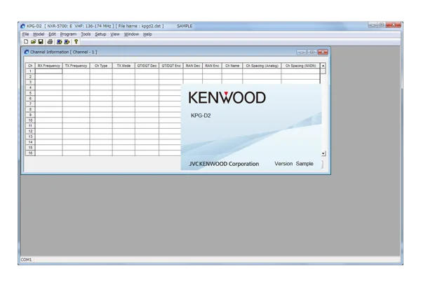The height and width of the screenshot is (287, 421).
Task: Click the Ch Spacing (NXDN) column header
Action: 300,66
